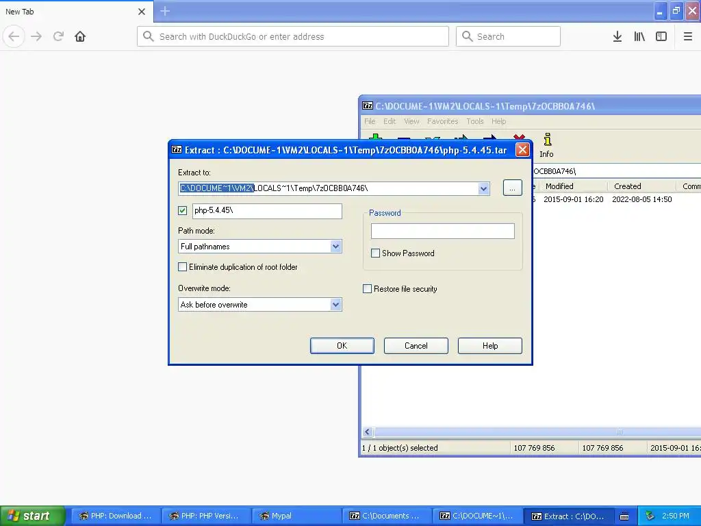Click the 7-Zip address path field
Viewport: 701px width, 526px height.
[x=617, y=171]
